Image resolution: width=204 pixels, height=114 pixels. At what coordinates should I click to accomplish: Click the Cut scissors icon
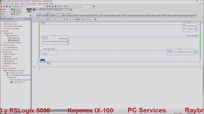(x=13, y=6)
